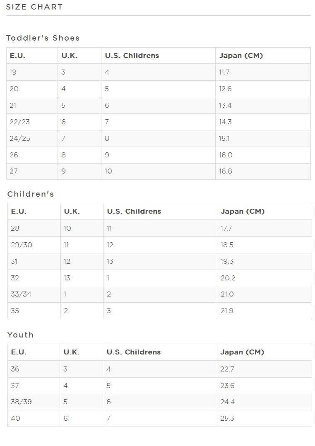The image size is (315, 446).
Task: Select the E.U. header in Toddler's table
Action: coord(17,56)
